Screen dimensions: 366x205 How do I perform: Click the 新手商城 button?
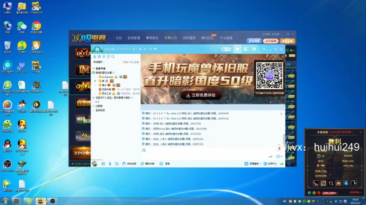point(254,41)
